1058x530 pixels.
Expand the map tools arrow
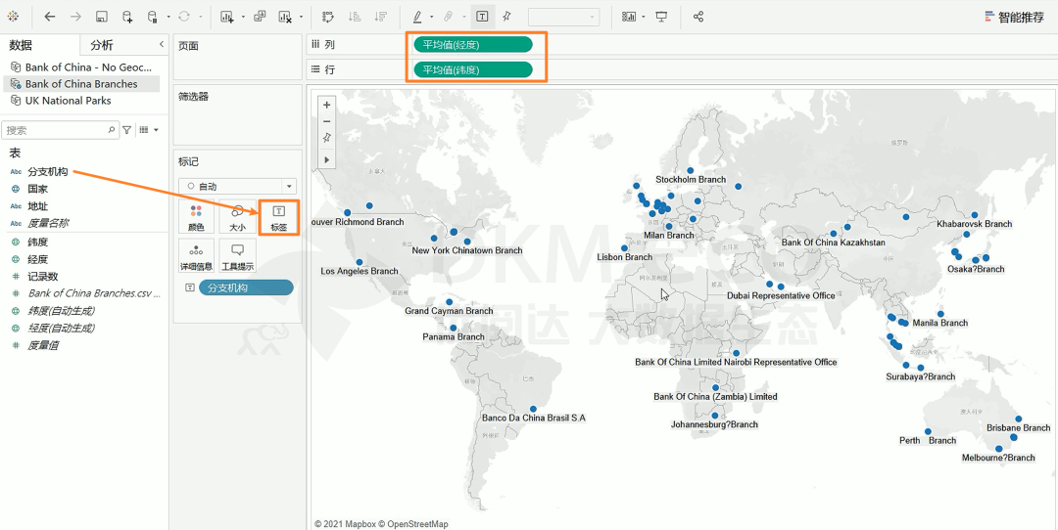[326, 159]
